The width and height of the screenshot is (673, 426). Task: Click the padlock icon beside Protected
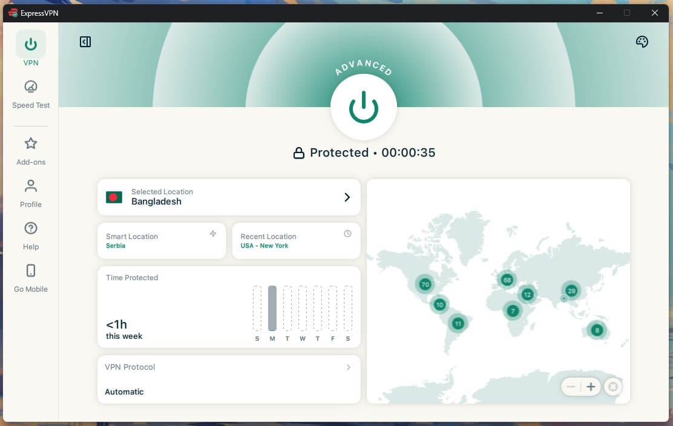click(299, 152)
